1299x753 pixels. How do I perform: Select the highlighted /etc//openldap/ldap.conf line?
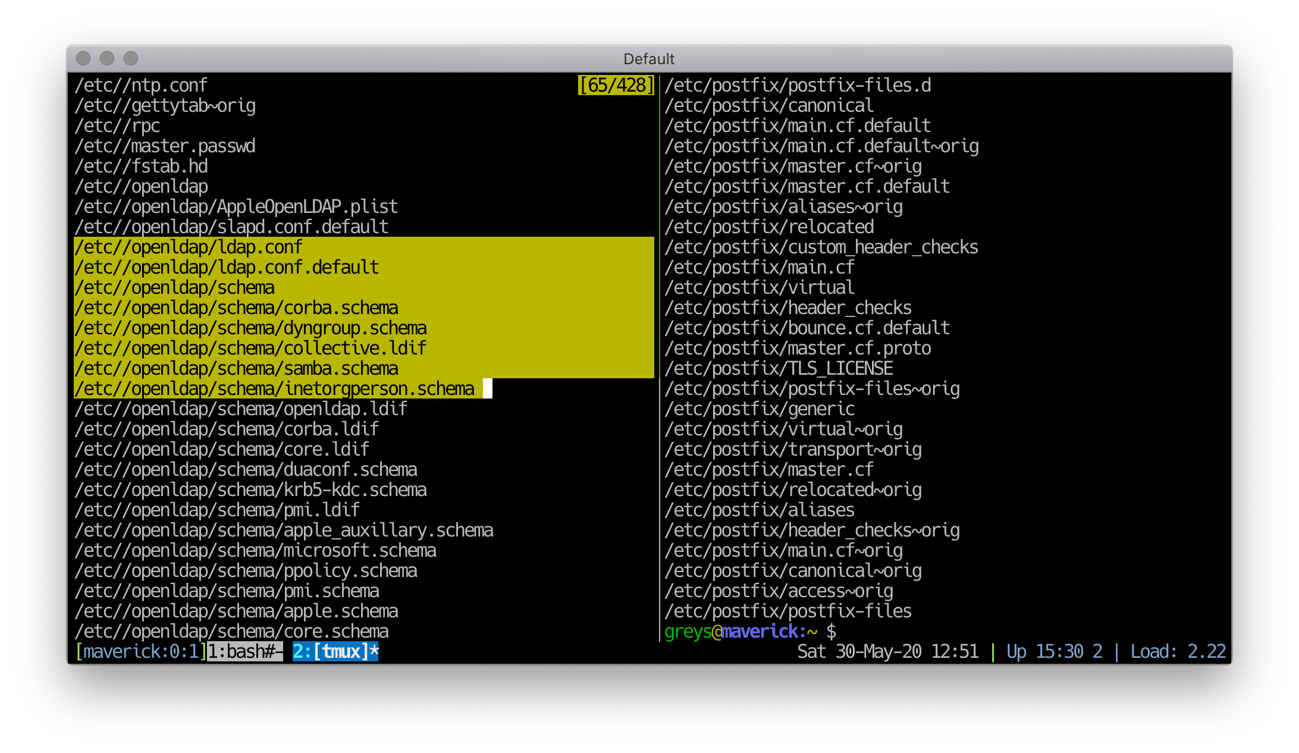coord(188,247)
